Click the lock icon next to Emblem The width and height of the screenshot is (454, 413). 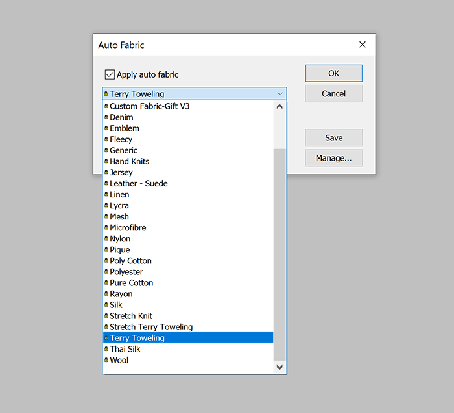(106, 128)
